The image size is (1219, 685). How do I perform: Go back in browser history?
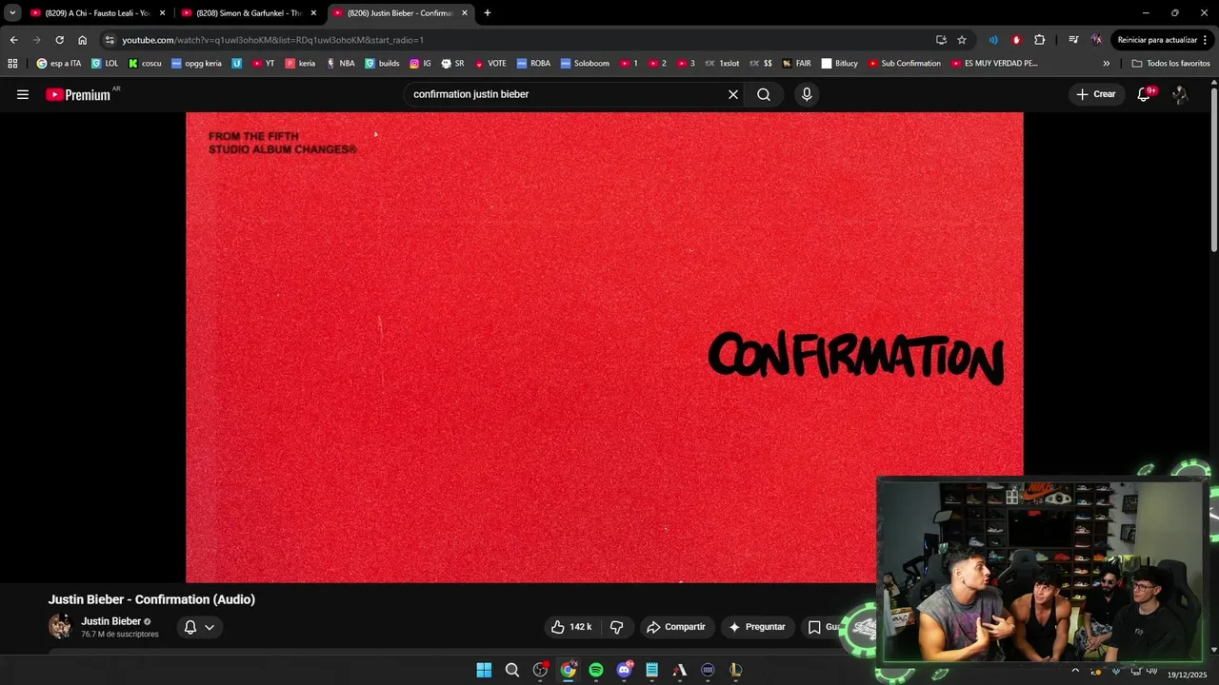pyautogui.click(x=13, y=40)
